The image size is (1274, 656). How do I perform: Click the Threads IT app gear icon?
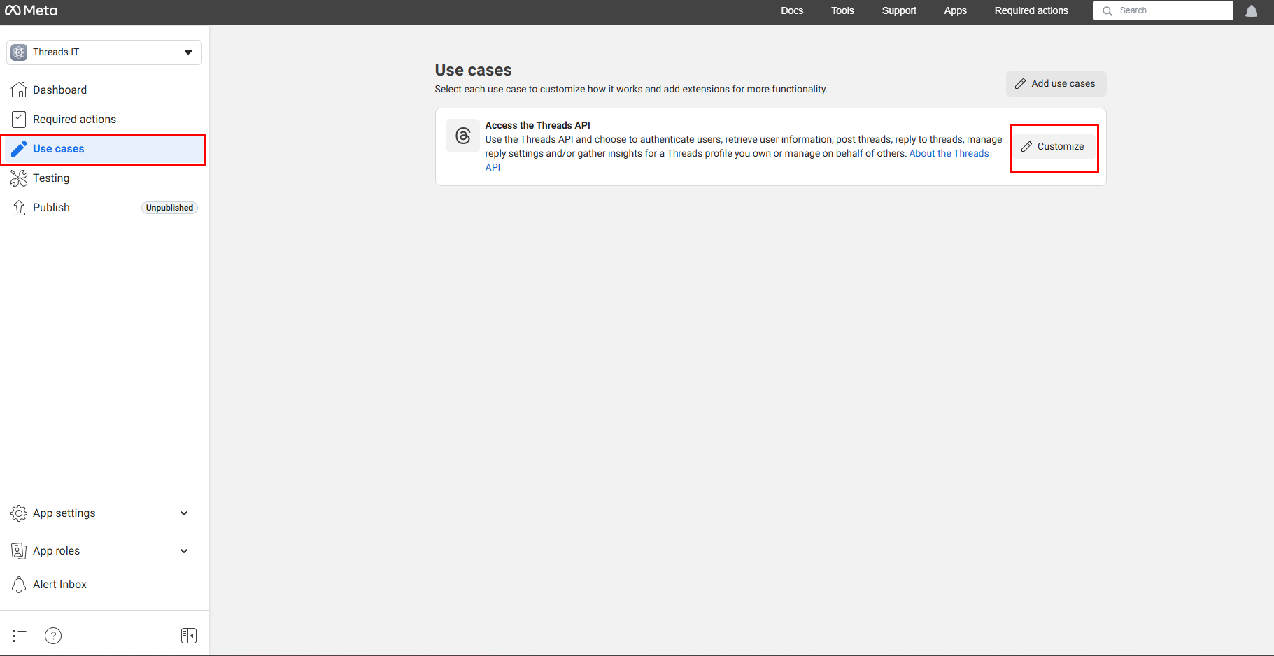(20, 52)
